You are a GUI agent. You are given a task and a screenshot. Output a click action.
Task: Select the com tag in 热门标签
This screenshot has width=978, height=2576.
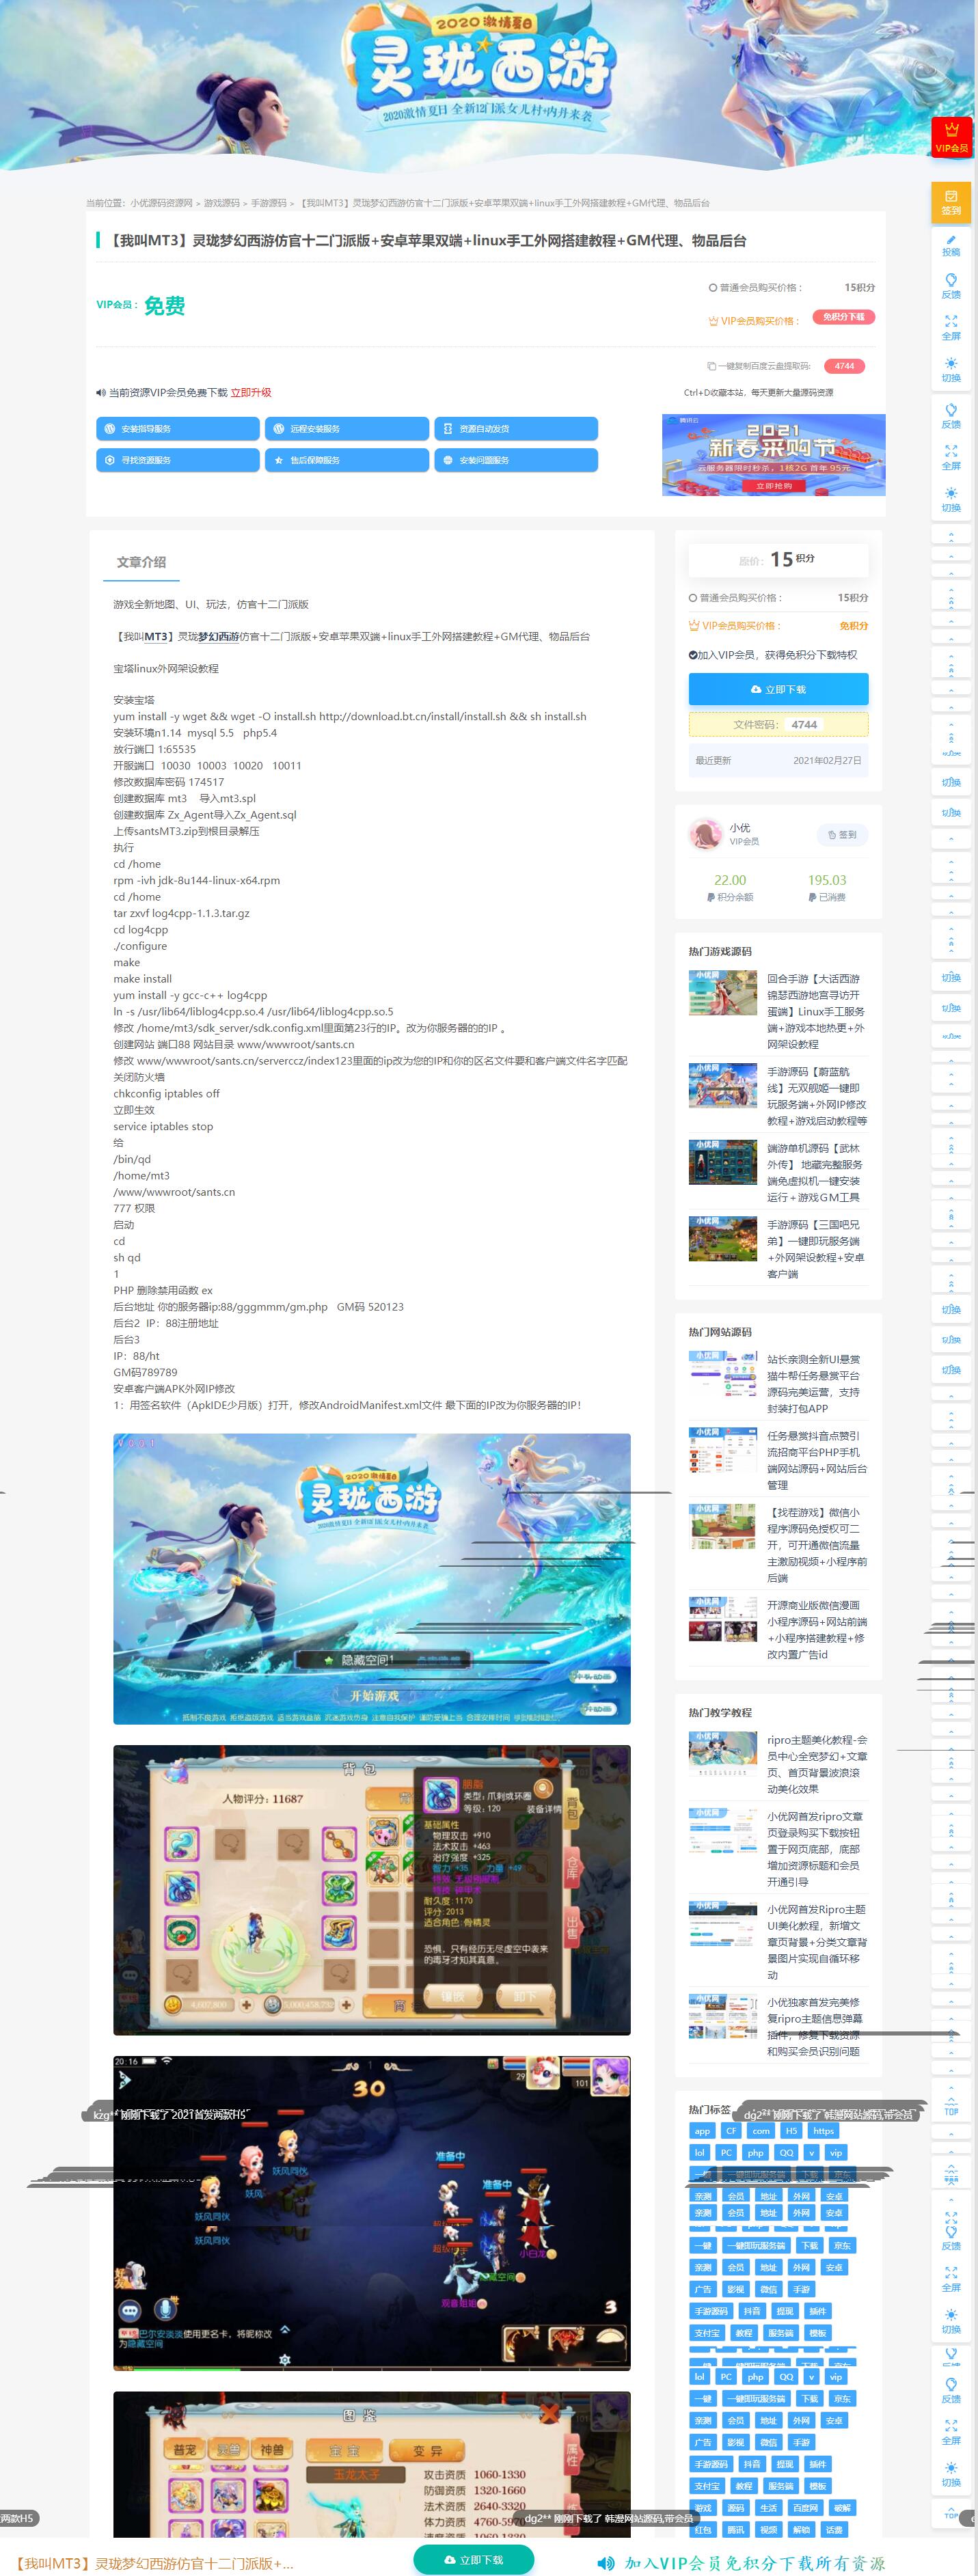761,2131
